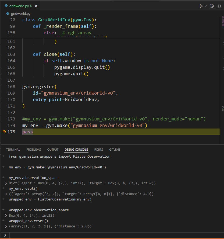Viewport: 224px width, 239px height.
Task: Run the Python file with the play button
Action: click(201, 6)
